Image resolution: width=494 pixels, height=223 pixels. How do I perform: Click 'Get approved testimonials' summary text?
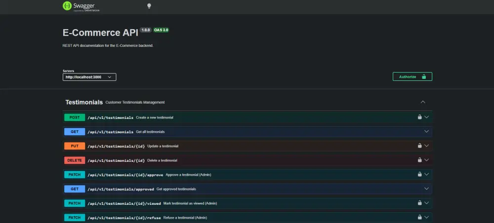(176, 189)
